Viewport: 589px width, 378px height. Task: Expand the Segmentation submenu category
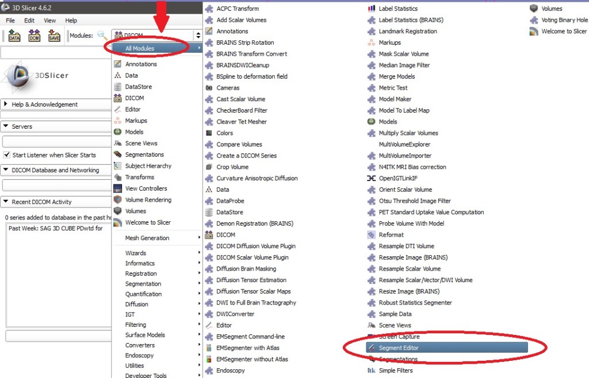(x=143, y=284)
